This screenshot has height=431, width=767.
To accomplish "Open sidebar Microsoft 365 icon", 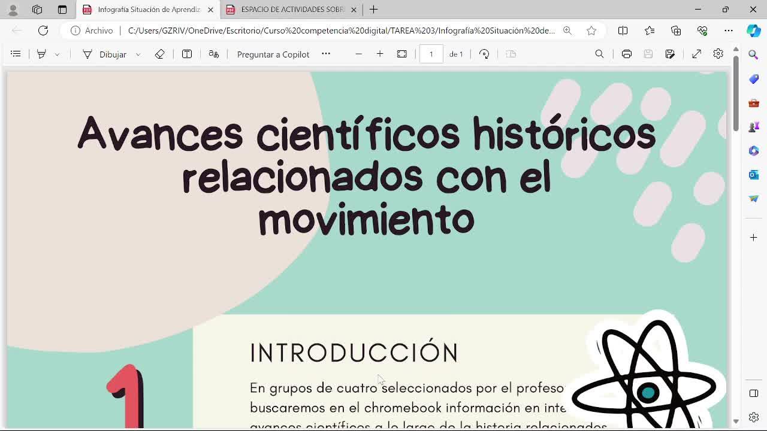I will tap(754, 151).
